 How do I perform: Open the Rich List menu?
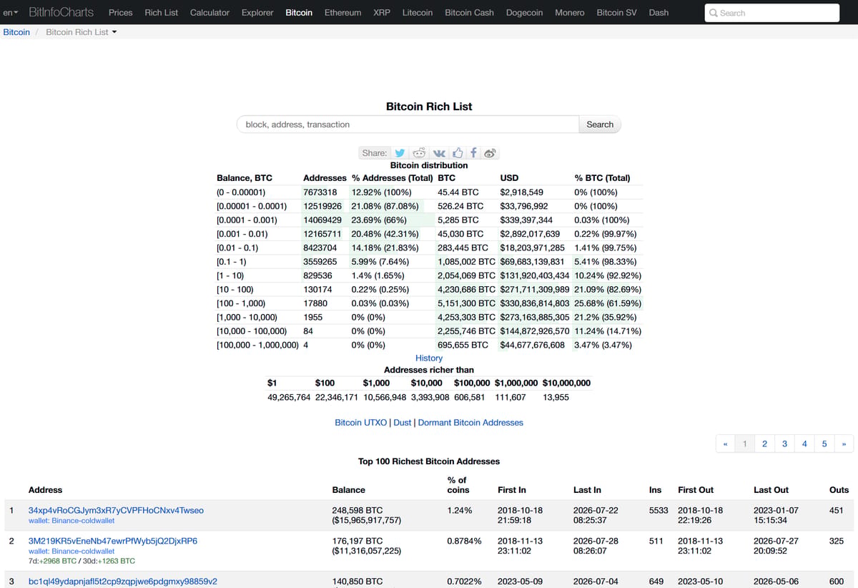(162, 13)
